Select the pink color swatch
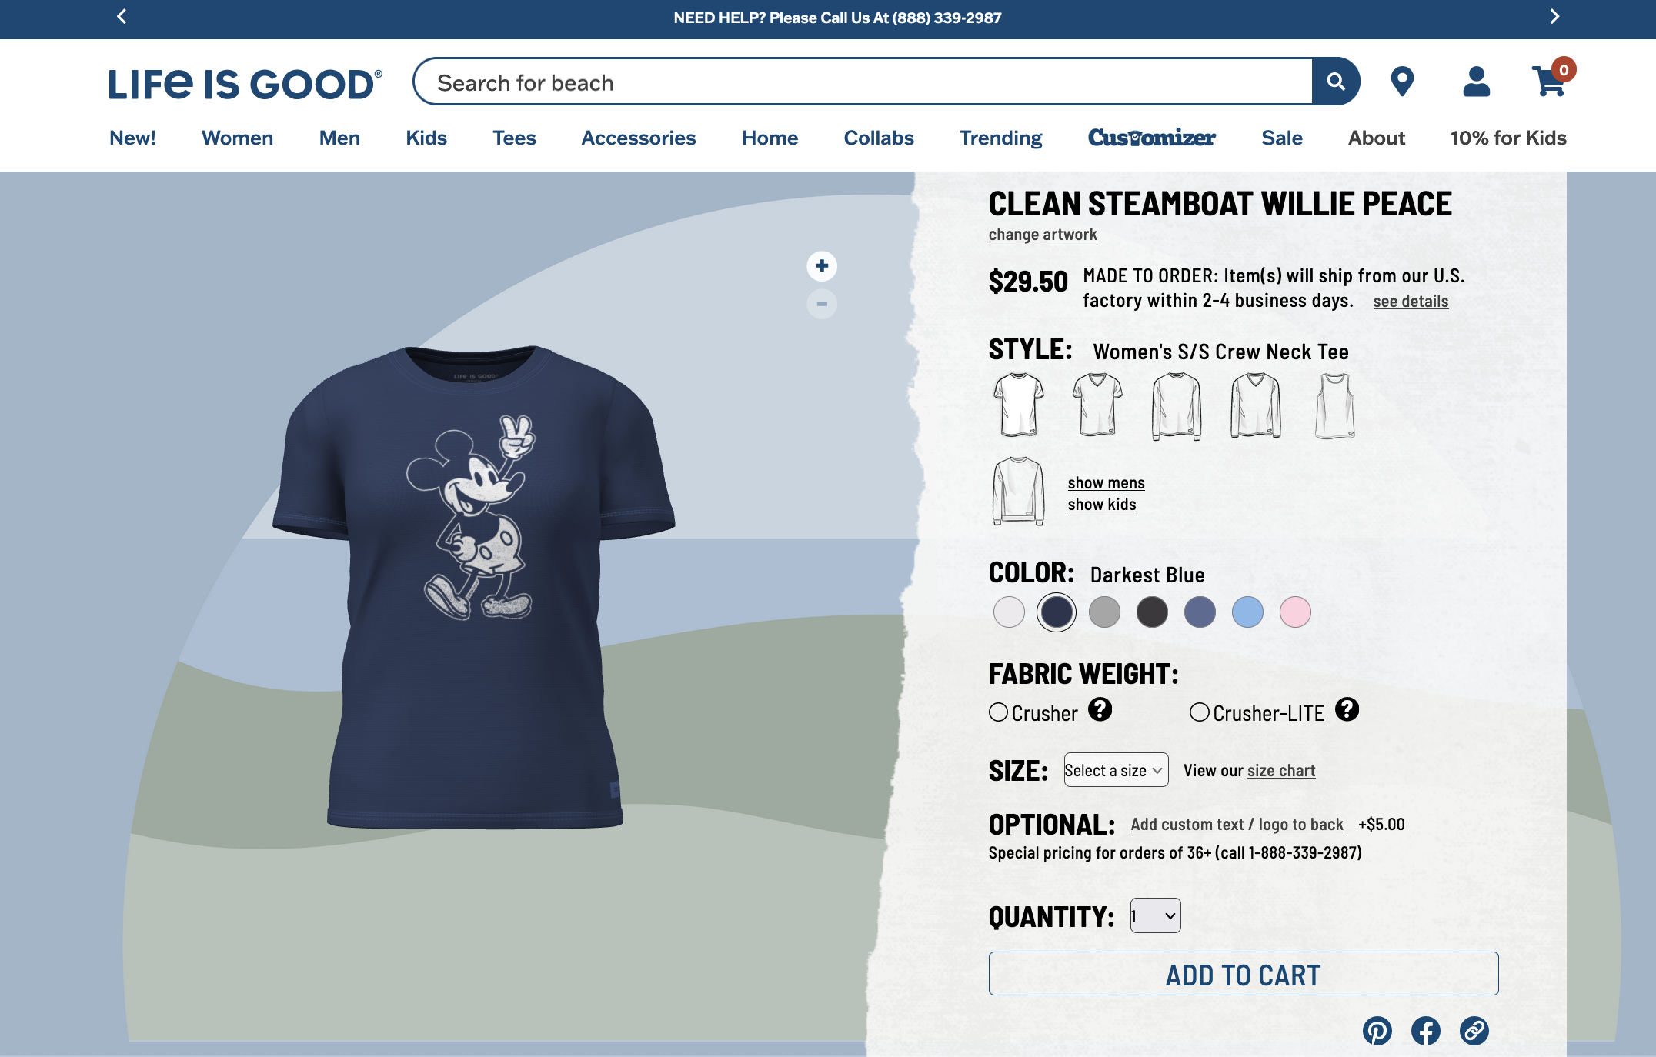Screen dimensions: 1656x1057 coord(1295,612)
